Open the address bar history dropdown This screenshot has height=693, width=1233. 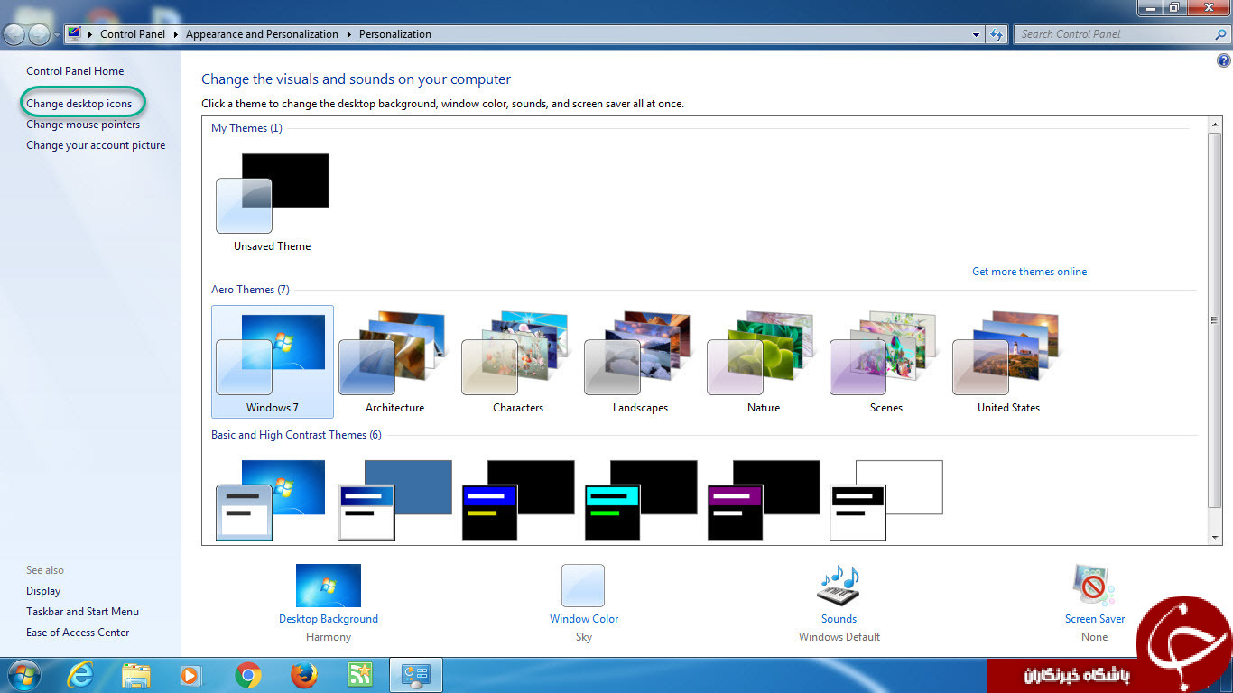tap(977, 34)
